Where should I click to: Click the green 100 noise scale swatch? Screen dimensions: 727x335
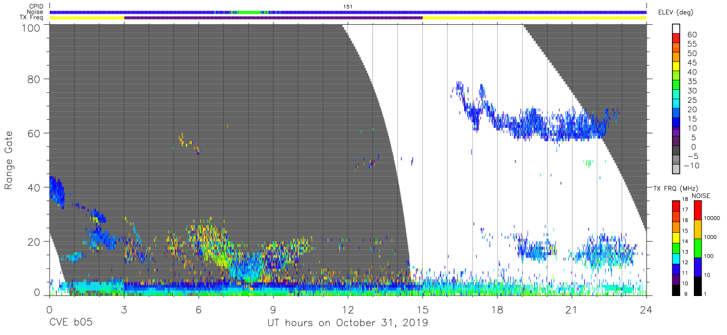[699, 248]
